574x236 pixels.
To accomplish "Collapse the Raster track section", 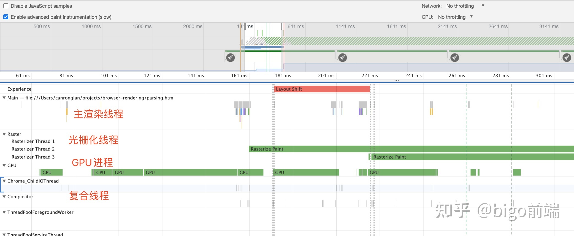I will point(4,134).
